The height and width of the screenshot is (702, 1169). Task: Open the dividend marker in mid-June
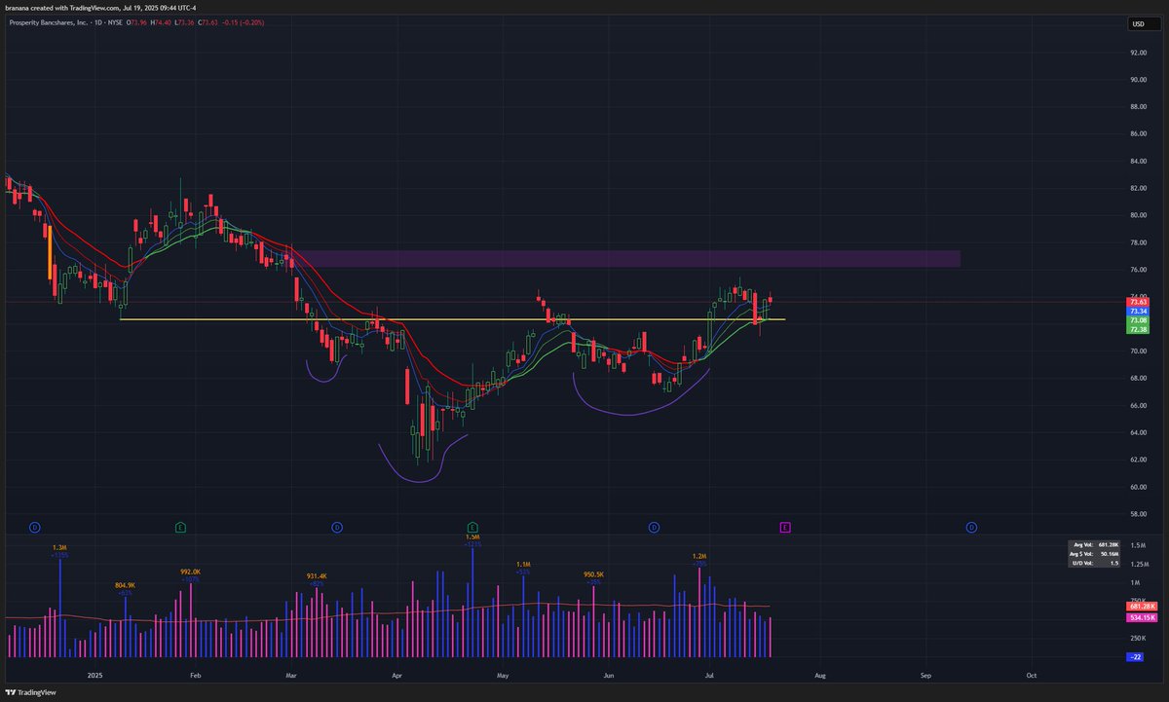click(x=654, y=527)
